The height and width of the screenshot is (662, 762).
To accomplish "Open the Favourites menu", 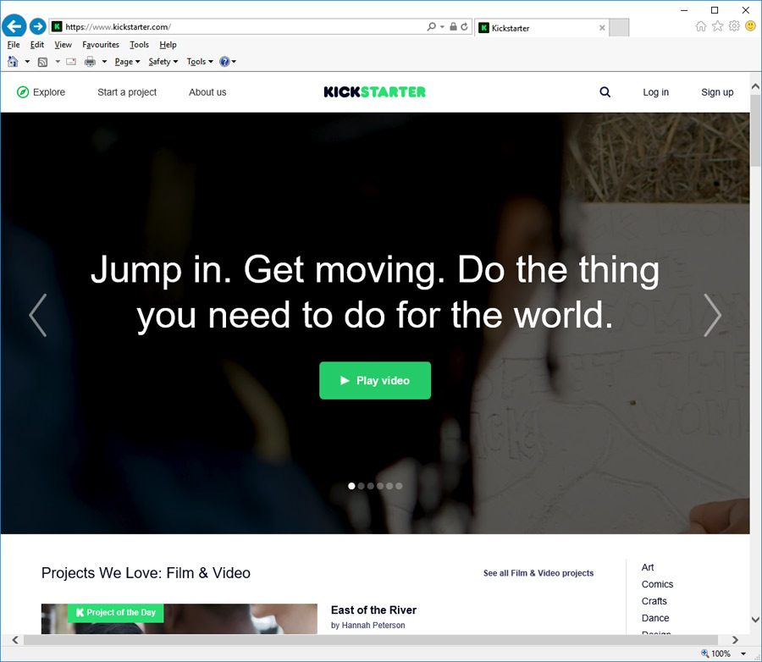I will click(x=101, y=45).
